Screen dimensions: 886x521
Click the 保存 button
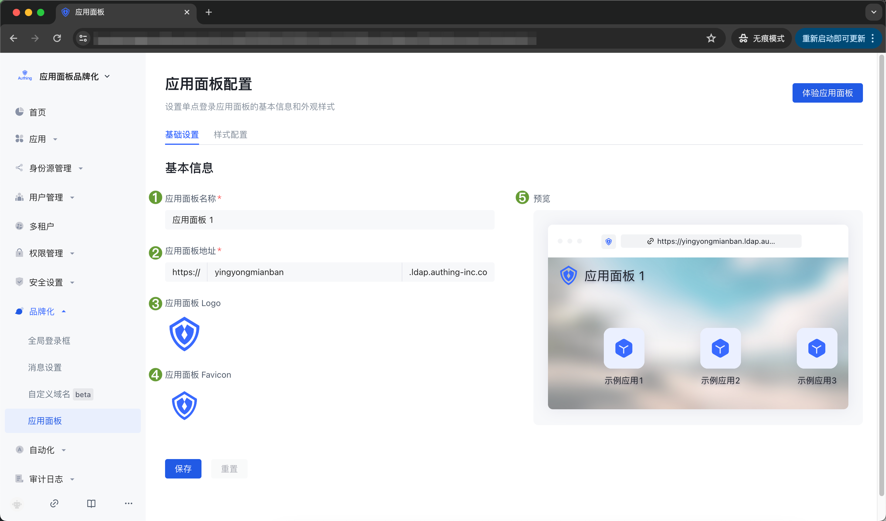[x=183, y=468]
